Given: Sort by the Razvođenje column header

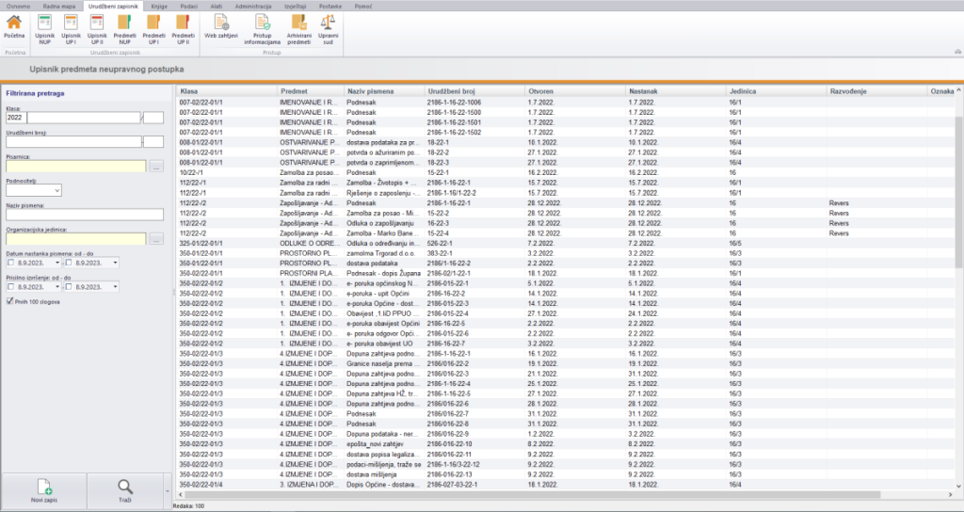Looking at the screenshot, I should (x=877, y=91).
